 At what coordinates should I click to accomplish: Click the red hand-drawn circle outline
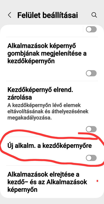point(52,148)
